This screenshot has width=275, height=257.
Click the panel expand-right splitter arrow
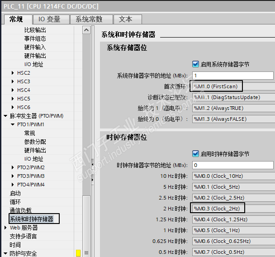[x=92, y=180]
